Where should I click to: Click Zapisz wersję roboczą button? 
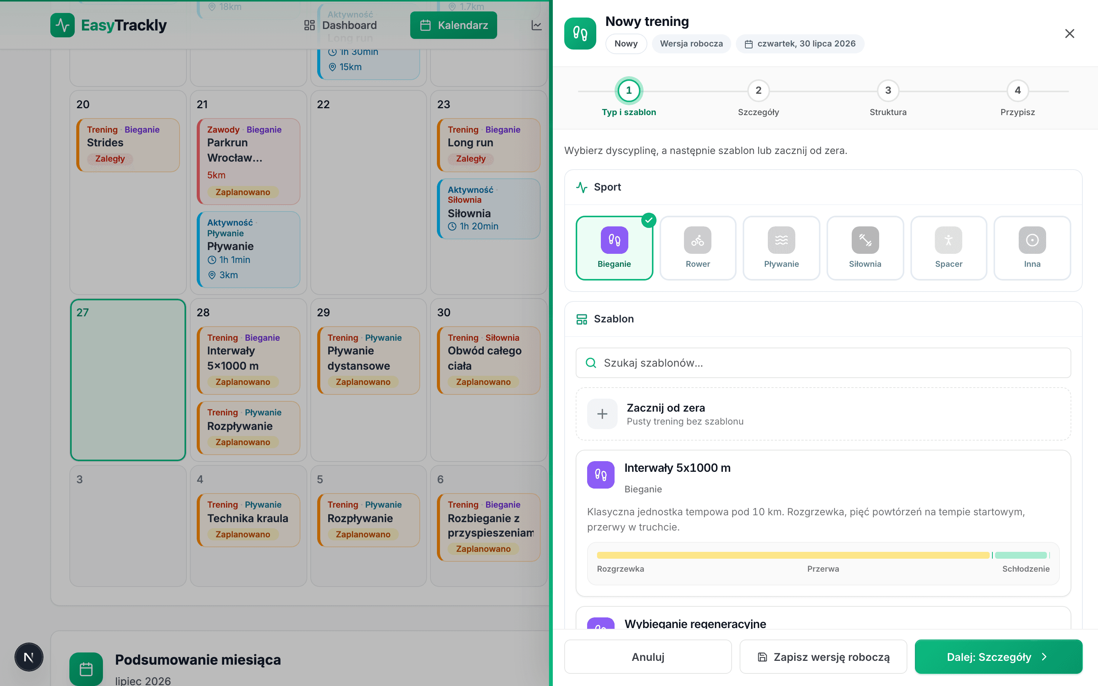(x=823, y=657)
